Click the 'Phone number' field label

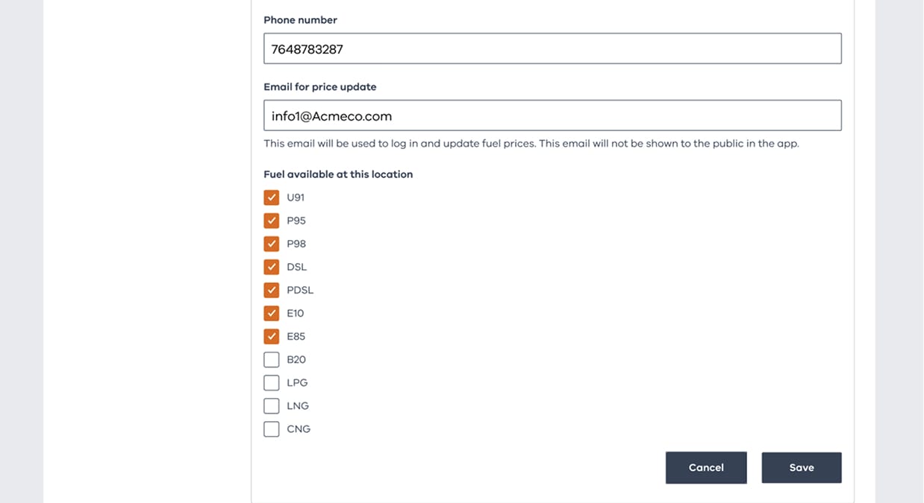(x=300, y=20)
